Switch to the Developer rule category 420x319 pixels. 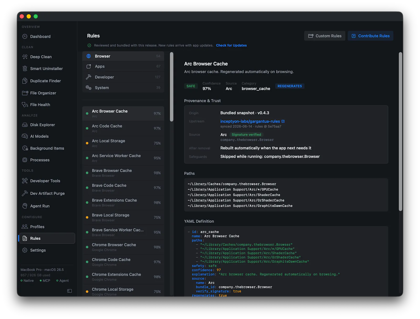[x=123, y=77]
